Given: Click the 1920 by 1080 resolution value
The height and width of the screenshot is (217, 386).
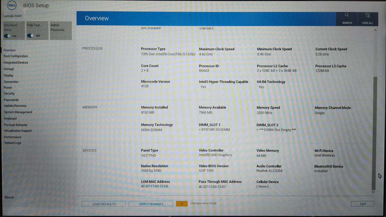Looking at the screenshot, I should (x=151, y=170).
